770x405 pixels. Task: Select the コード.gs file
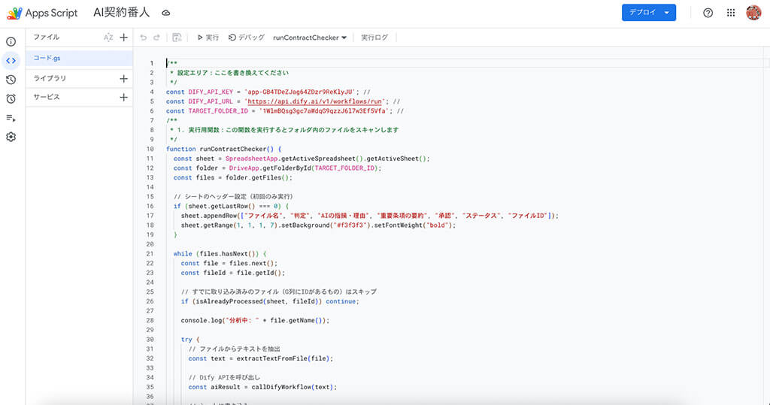pos(79,58)
